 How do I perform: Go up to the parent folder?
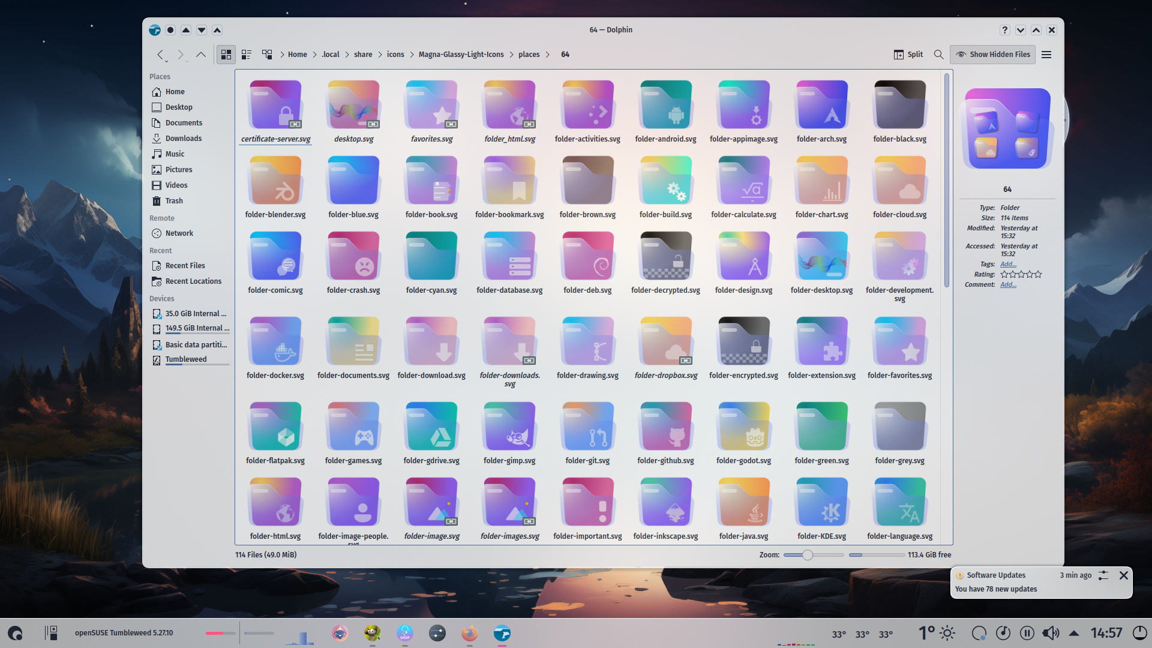[x=201, y=55]
